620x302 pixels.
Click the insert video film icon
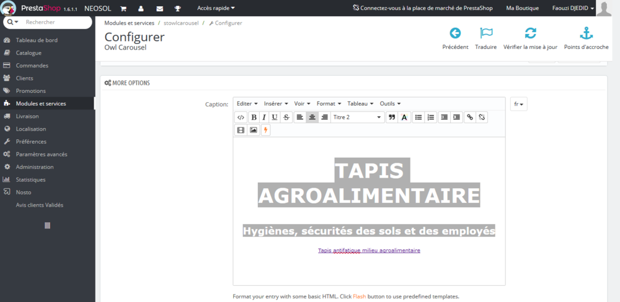[241, 130]
